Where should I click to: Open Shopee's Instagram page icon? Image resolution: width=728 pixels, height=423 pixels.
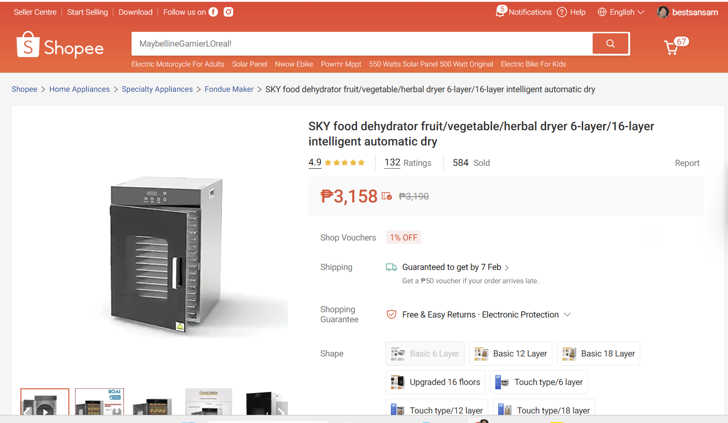click(228, 12)
